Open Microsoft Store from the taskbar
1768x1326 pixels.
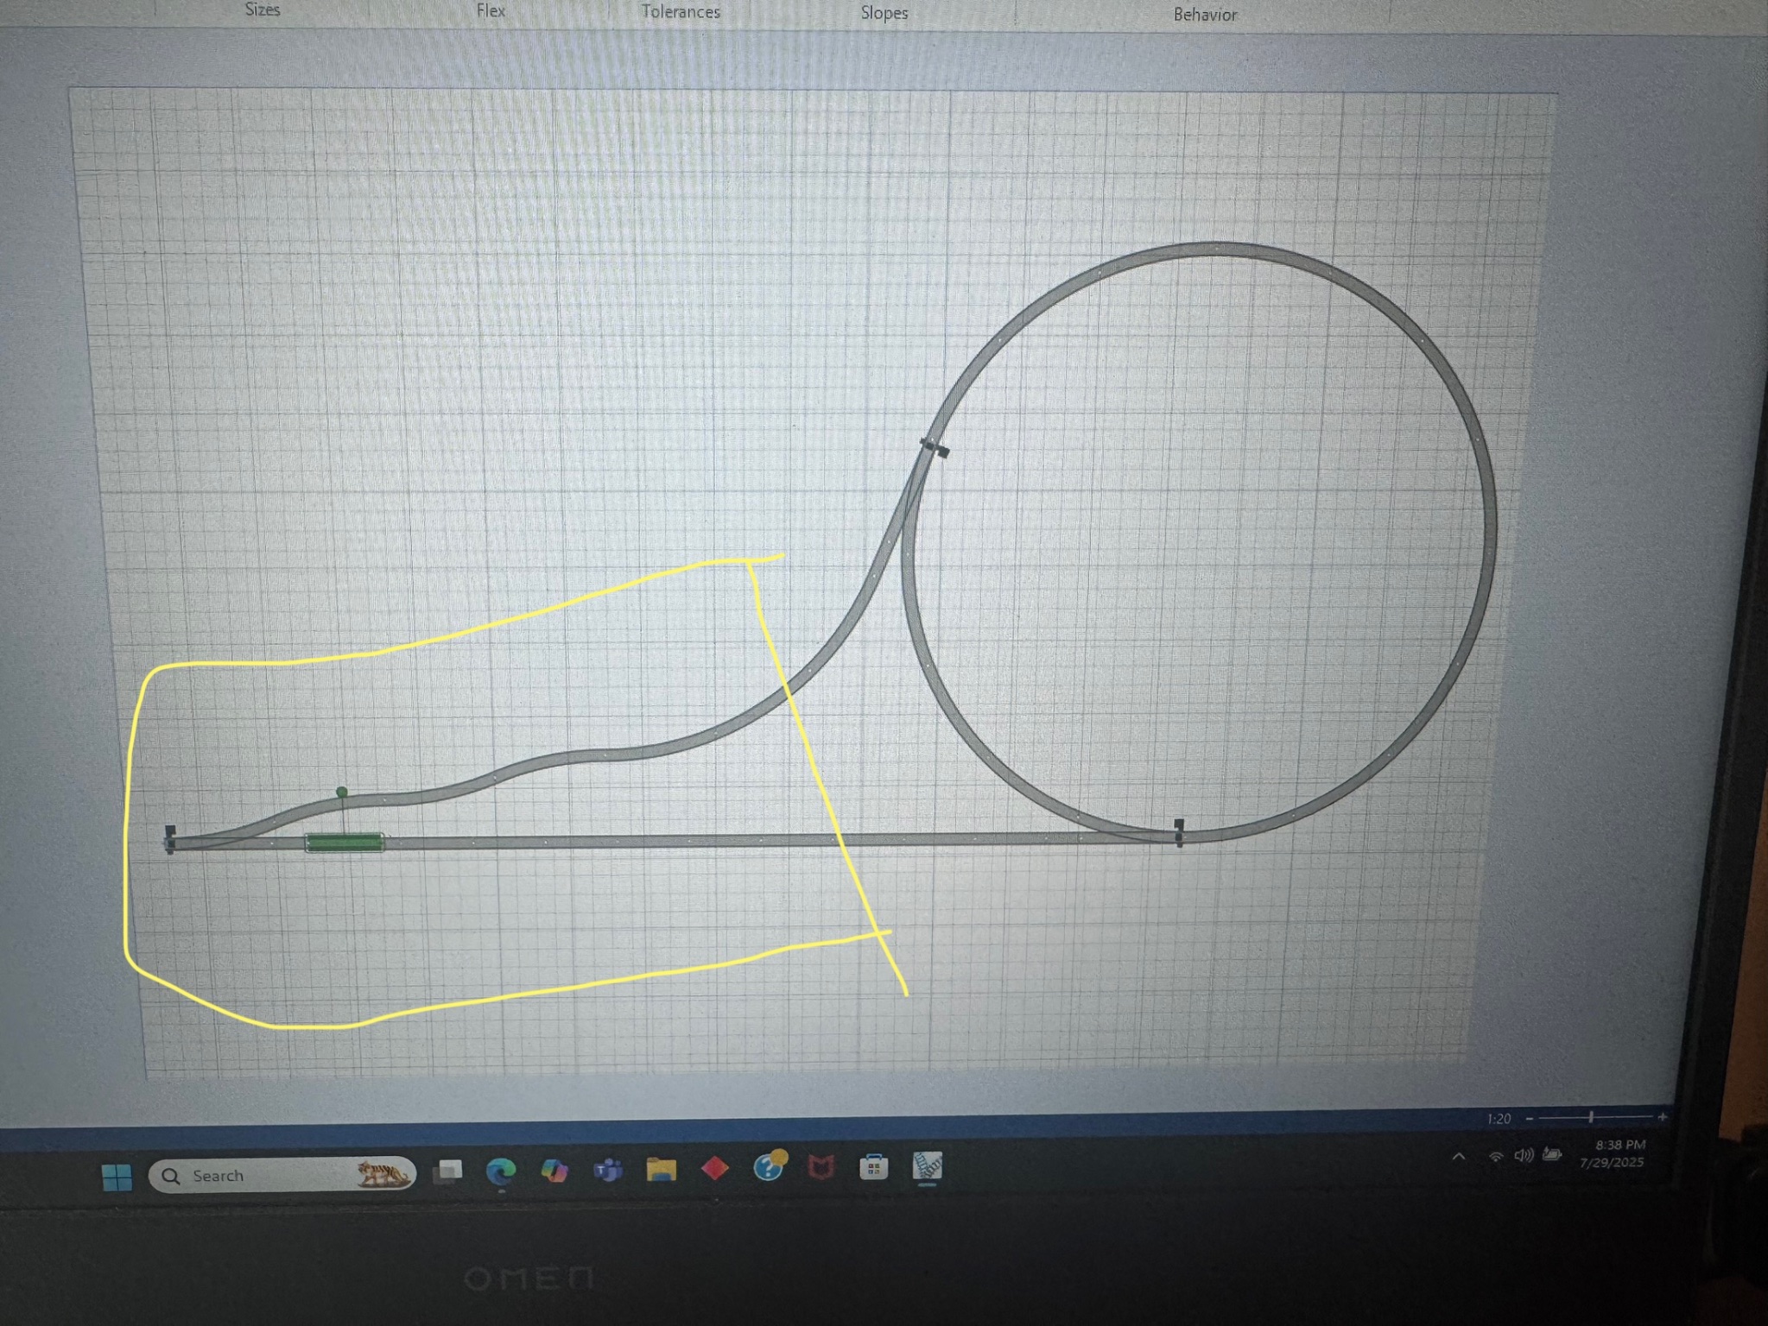[x=874, y=1168]
